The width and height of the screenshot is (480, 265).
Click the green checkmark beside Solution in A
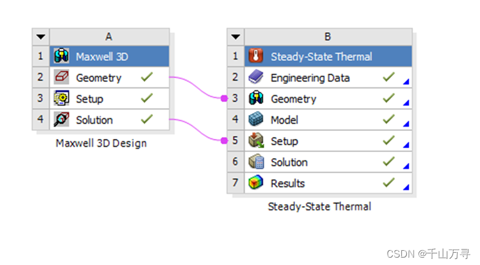[147, 119]
